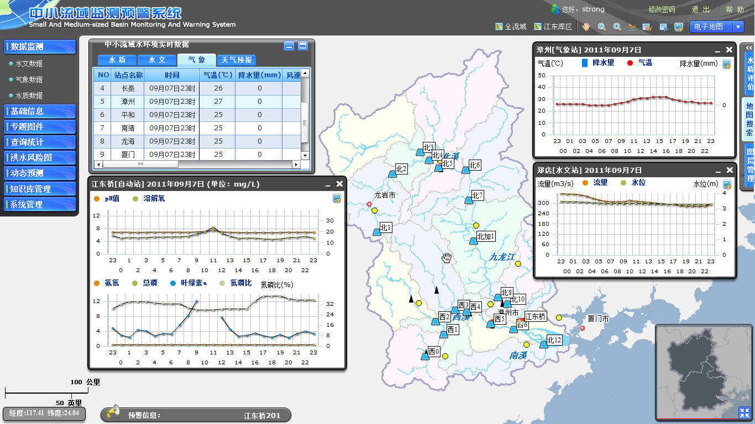The image size is (755, 424).
Task: Click the 修改密码 link
Action: 662,9
